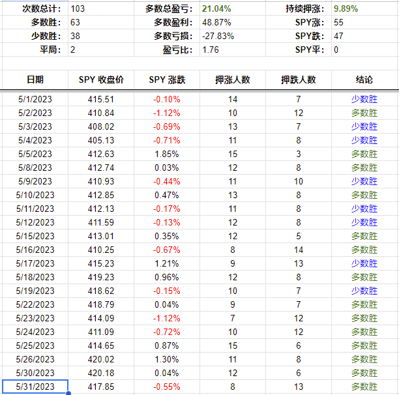399x395 pixels.
Task: Click 结论 cell for 5/17/2023
Action: click(364, 263)
